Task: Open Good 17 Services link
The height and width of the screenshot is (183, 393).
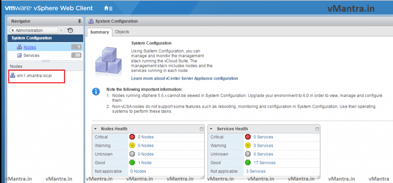Action: (264, 163)
